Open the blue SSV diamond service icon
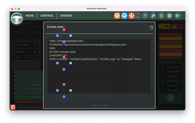The image size is (195, 123). pyautogui.click(x=124, y=16)
